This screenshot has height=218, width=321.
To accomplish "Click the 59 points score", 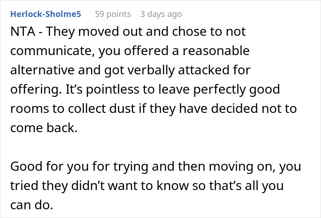I will (112, 14).
